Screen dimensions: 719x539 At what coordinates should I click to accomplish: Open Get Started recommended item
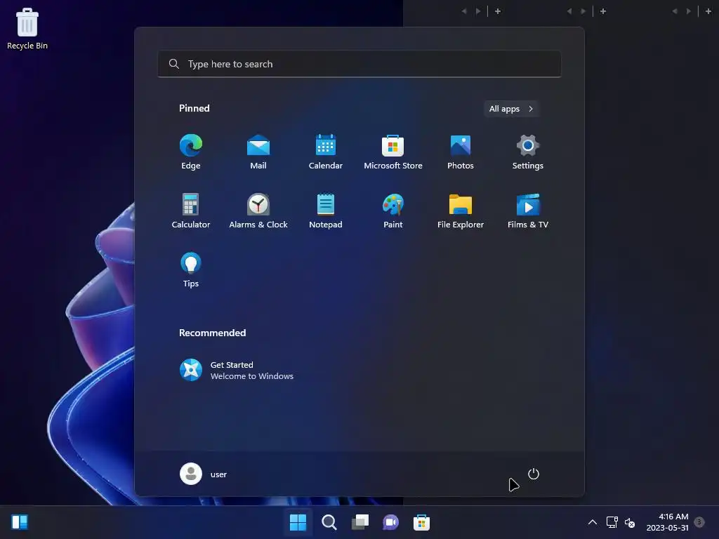(236, 371)
